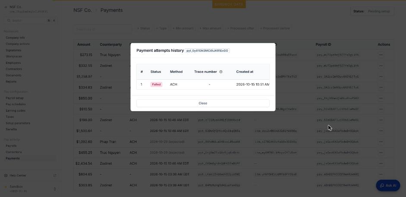Open the Contractors section
406x197 pixels.
(13, 69)
